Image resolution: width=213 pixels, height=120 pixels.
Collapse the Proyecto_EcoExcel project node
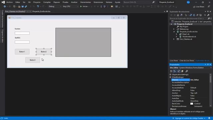(x=171, y=24)
